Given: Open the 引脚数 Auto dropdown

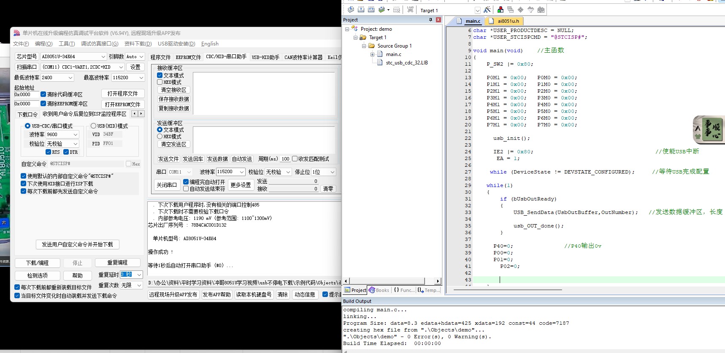Looking at the screenshot, I should click(x=141, y=56).
